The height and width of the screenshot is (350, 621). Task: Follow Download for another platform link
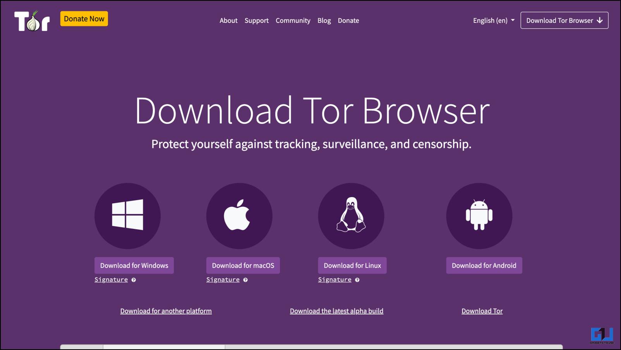pos(166,311)
